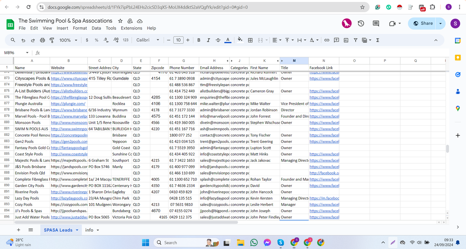Click the Insert comment icon in toolbar
This screenshot has width=466, height=249.
336,40
